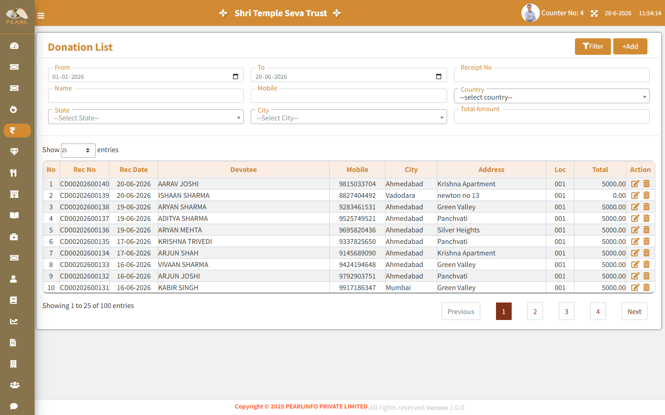The image size is (665, 415).
Task: Open the dashboard speedometer sidebar icon
Action: [x=14, y=46]
